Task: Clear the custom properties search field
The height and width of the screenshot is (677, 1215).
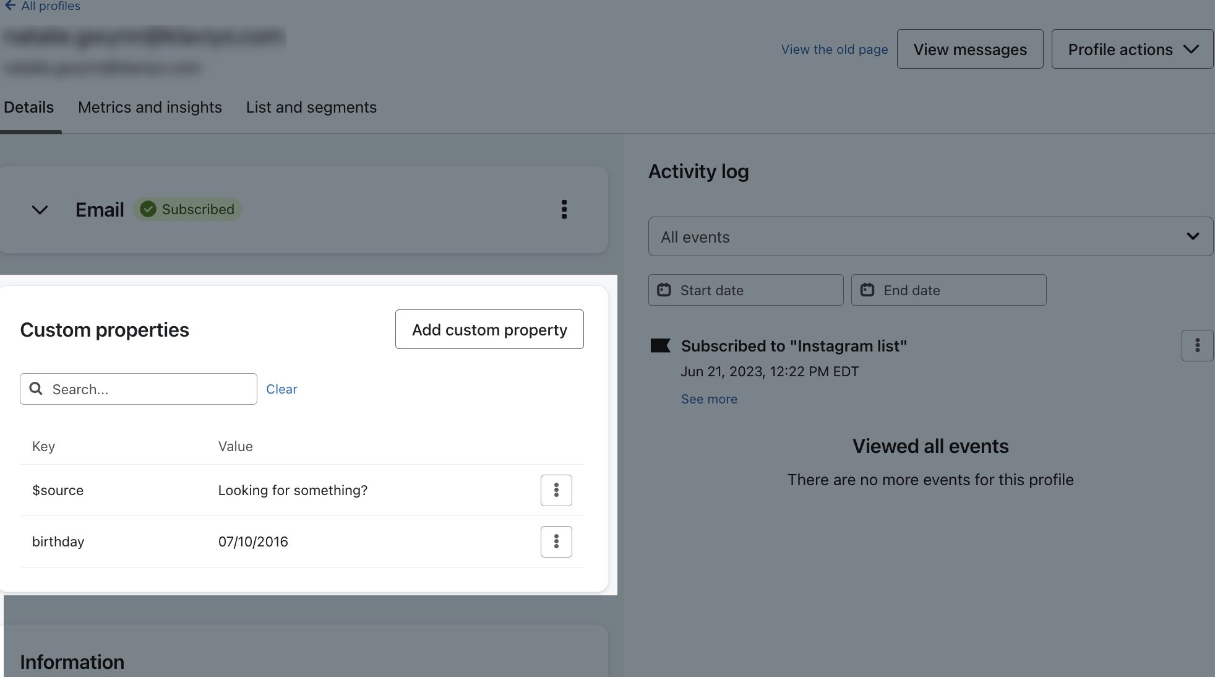Action: 281,387
